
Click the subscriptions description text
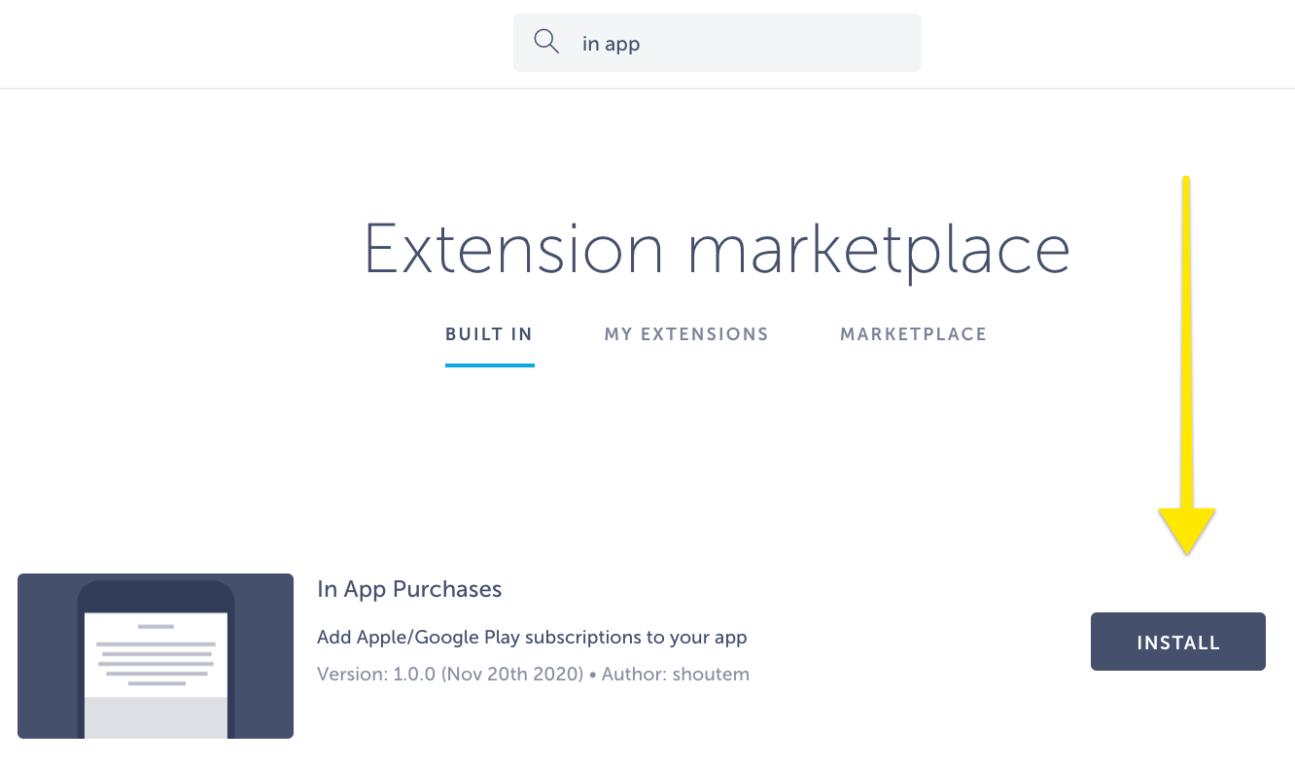click(x=532, y=637)
